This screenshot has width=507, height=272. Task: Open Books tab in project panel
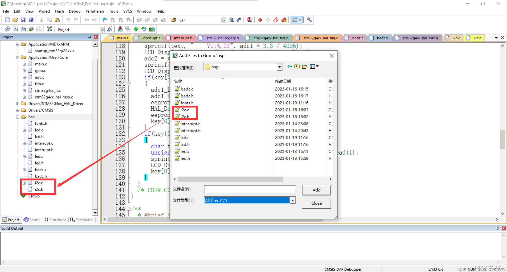tap(32, 220)
